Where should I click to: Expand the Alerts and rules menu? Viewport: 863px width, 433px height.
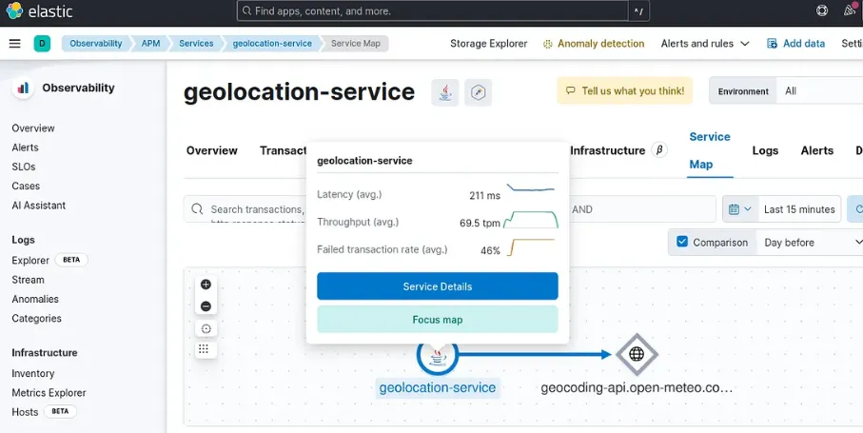(705, 44)
